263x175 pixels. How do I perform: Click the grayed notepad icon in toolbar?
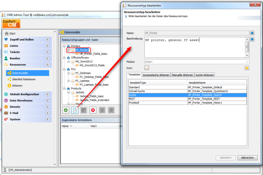[84, 110]
